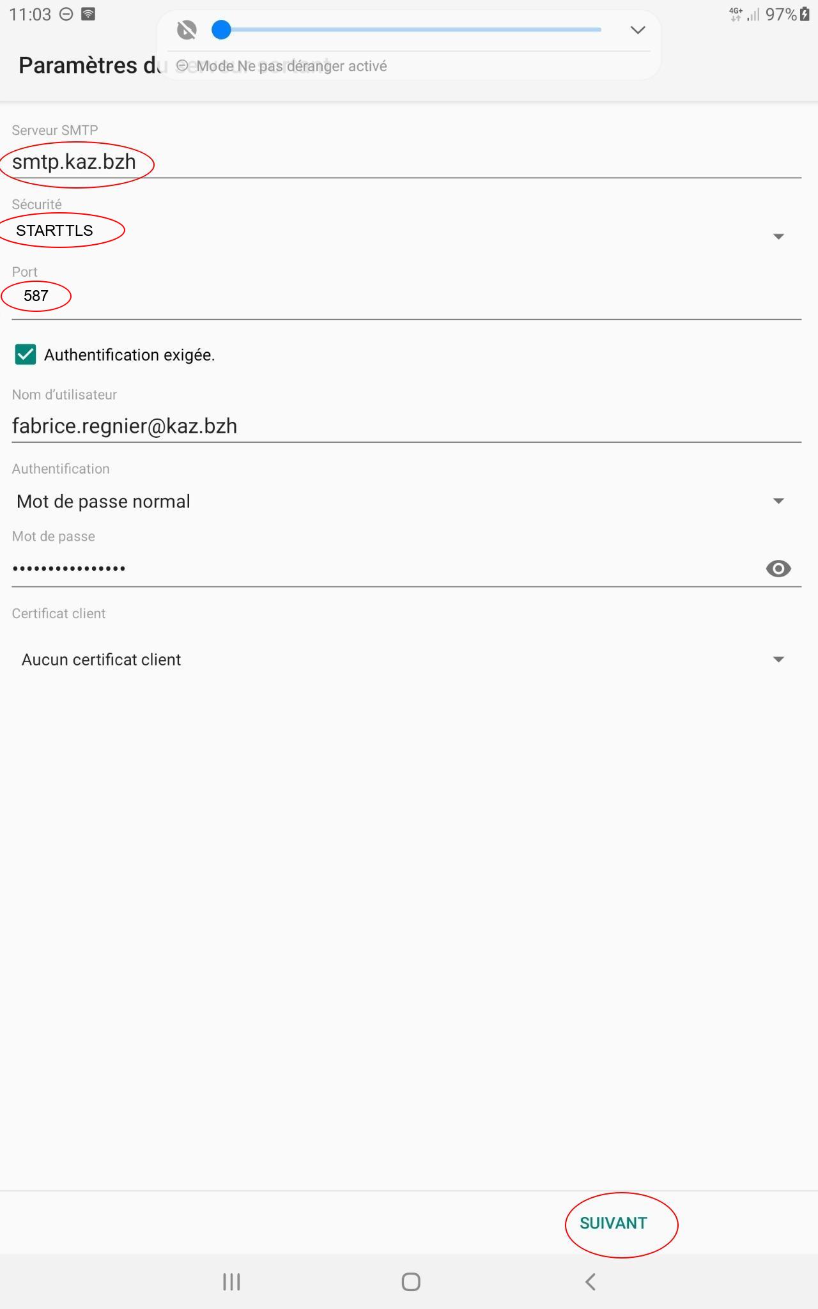Show password with the eye icon

click(x=778, y=568)
